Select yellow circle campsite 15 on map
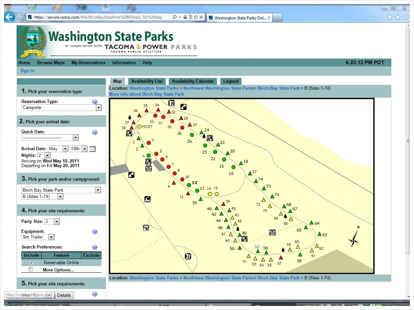Viewport: 414px width, 310px height. (217, 194)
